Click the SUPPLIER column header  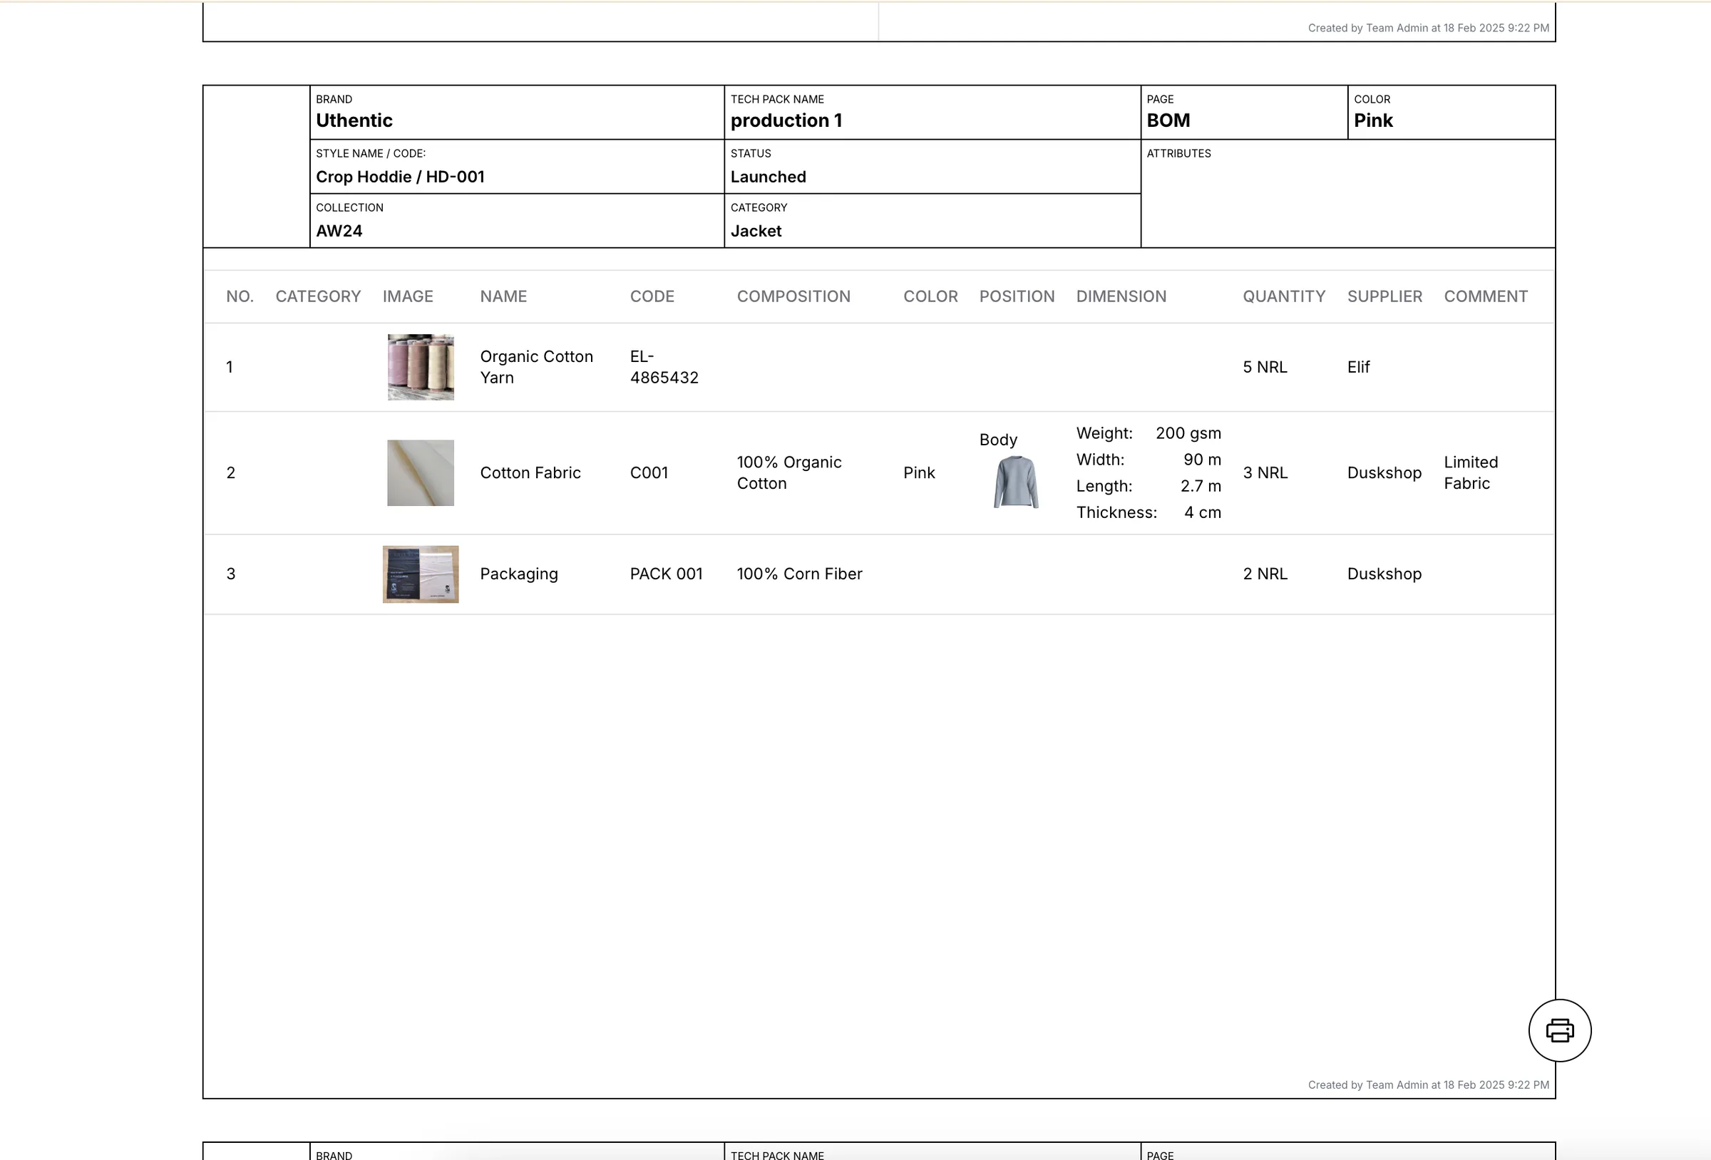tap(1385, 296)
